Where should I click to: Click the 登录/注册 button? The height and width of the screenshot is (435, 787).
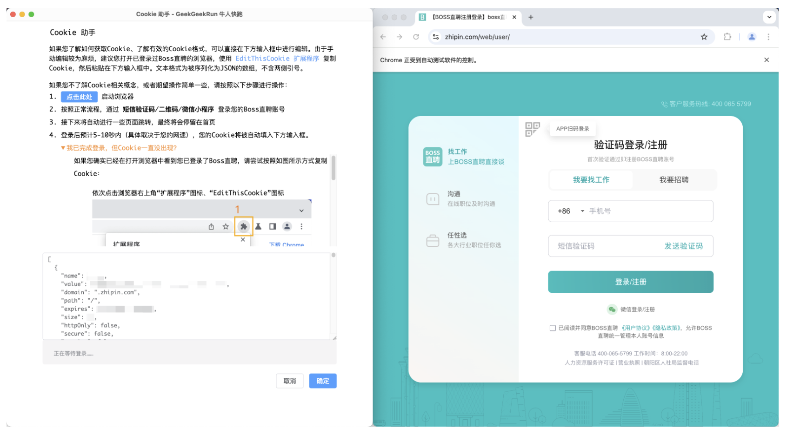point(630,282)
